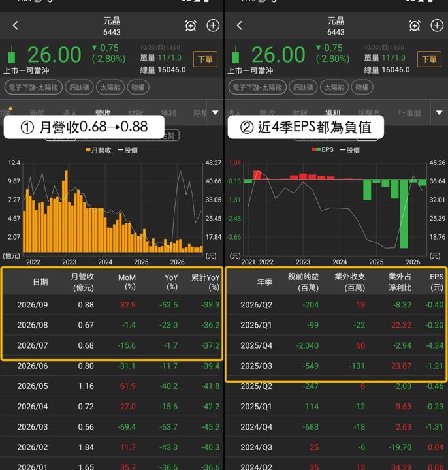Image resolution: width=448 pixels, height=470 pixels.
Task: Select the 業外收支 (百萬) column header
Action: [x=350, y=282]
